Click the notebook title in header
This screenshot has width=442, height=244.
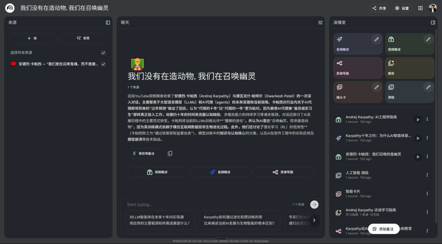point(64,8)
